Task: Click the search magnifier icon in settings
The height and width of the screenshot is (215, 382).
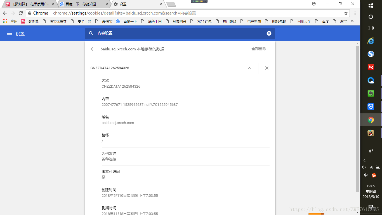Action: 91,33
